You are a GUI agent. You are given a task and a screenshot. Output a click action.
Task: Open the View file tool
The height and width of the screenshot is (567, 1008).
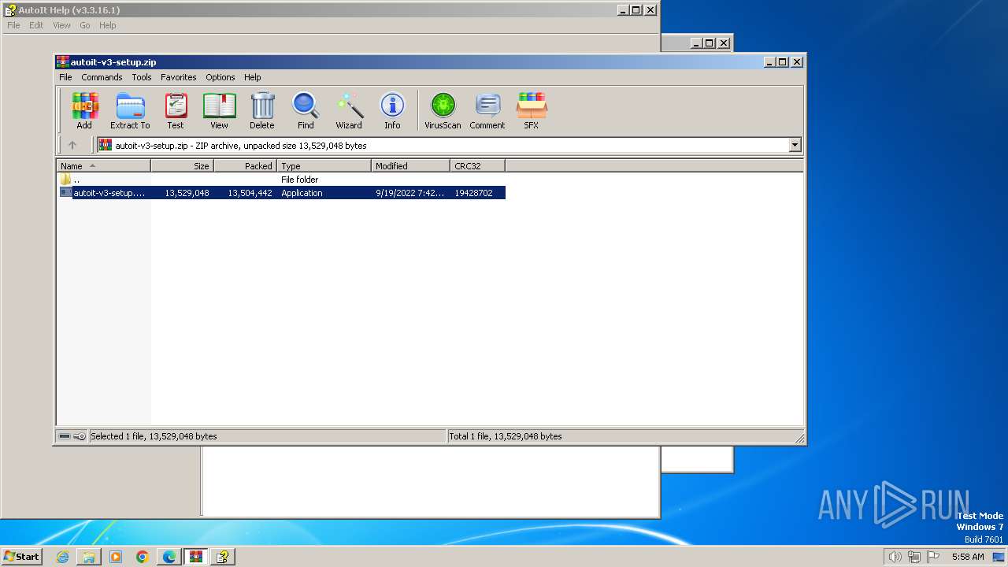[219, 110]
